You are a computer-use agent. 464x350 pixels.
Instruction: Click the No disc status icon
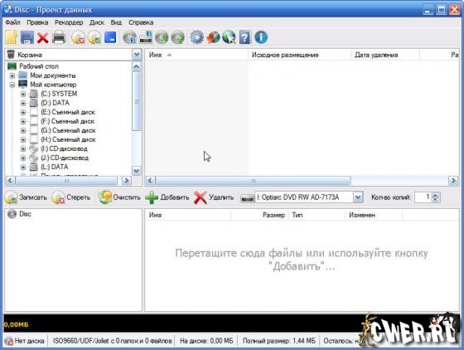pyautogui.click(x=9, y=341)
